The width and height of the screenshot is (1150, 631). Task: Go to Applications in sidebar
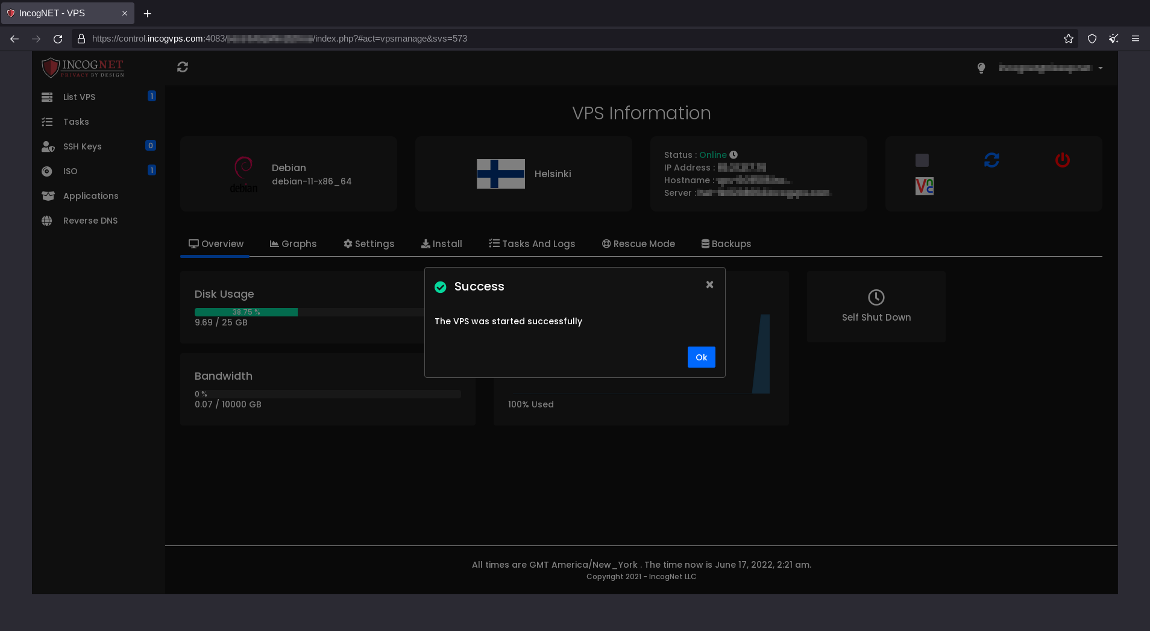point(90,196)
